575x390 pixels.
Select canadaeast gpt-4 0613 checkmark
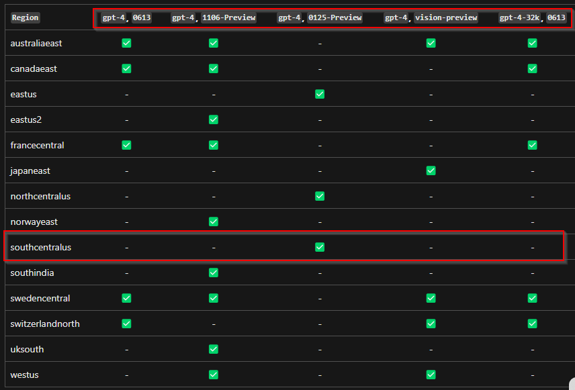tap(126, 68)
